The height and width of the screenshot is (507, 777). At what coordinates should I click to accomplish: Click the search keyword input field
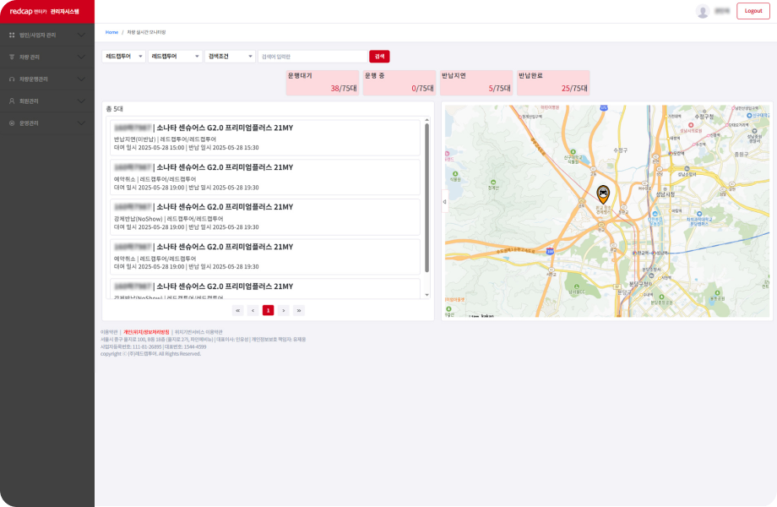[x=312, y=57]
